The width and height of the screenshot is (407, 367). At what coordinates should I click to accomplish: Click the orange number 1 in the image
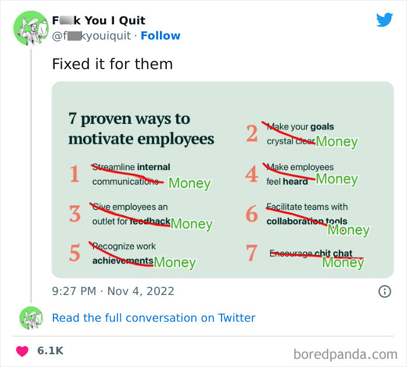pos(74,174)
